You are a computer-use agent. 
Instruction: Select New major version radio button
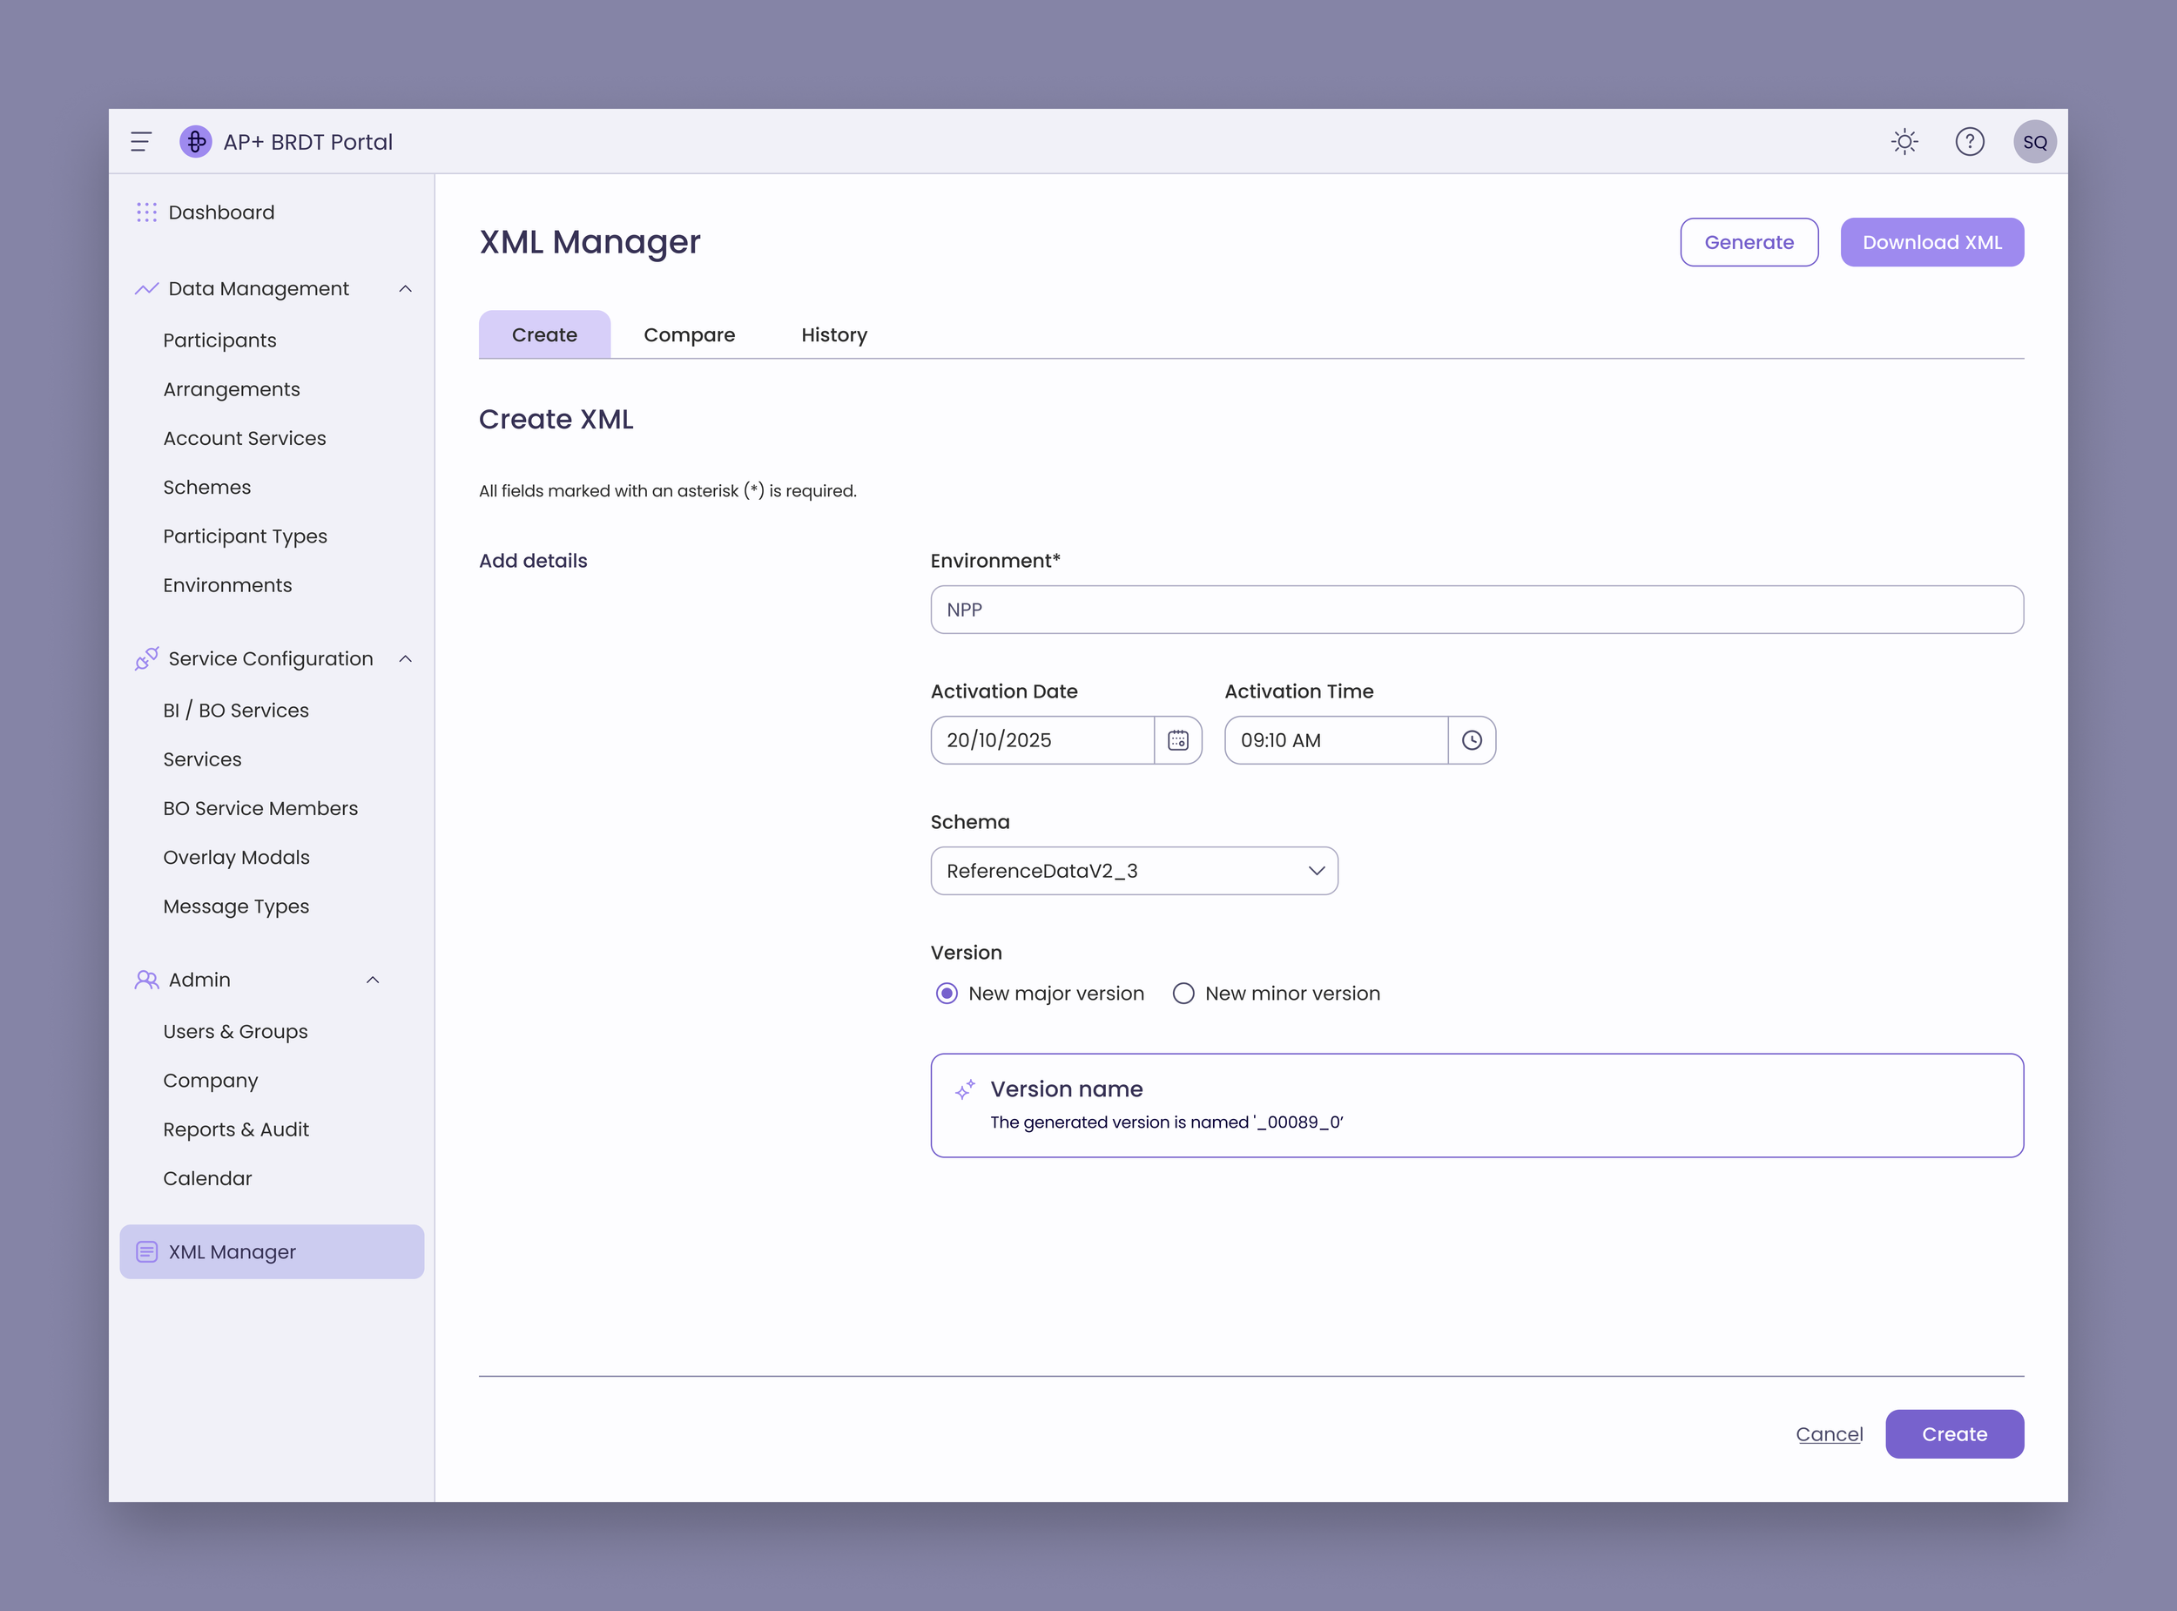pos(946,994)
